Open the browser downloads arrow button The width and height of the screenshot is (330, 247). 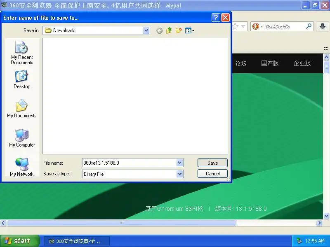tap(322, 26)
